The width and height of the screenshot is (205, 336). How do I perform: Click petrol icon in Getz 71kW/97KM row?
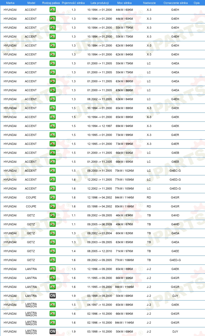click(53, 251)
